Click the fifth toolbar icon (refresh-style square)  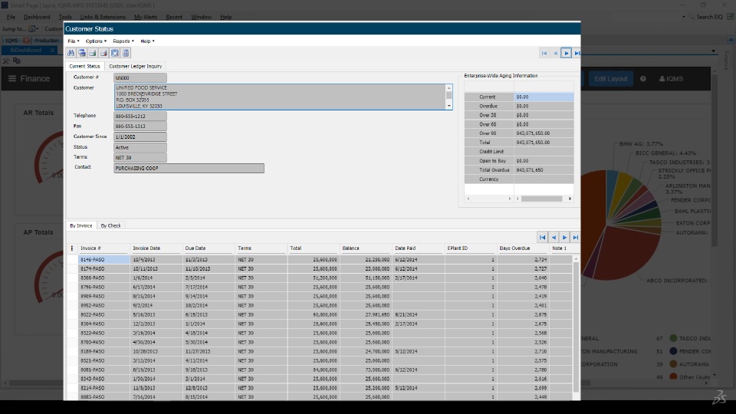[114, 53]
